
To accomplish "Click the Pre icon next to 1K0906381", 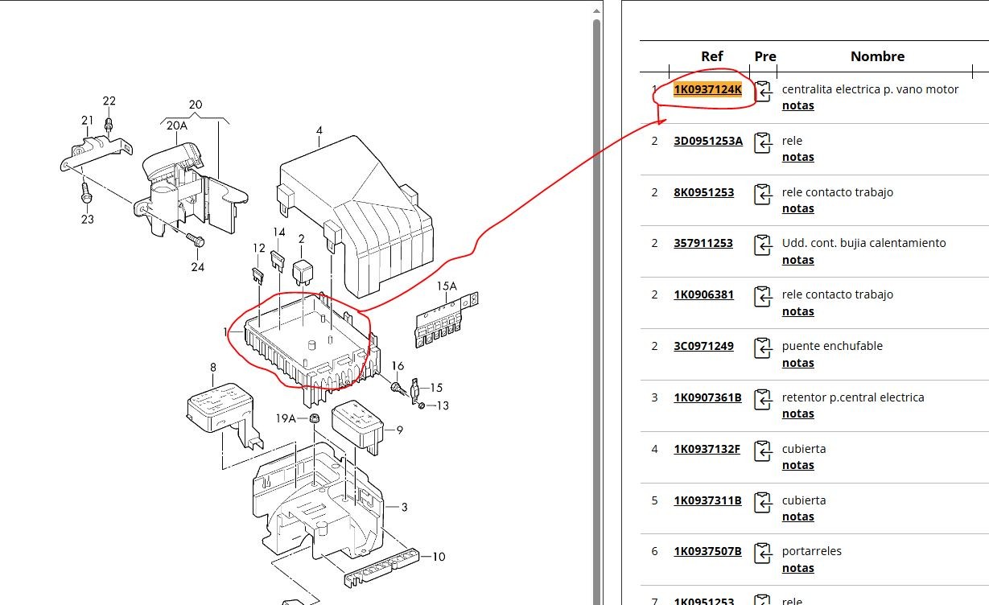I will [762, 297].
